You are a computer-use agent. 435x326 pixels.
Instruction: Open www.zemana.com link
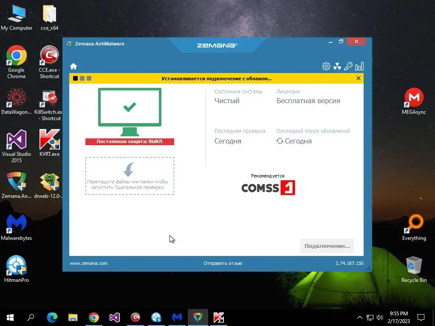pos(88,263)
